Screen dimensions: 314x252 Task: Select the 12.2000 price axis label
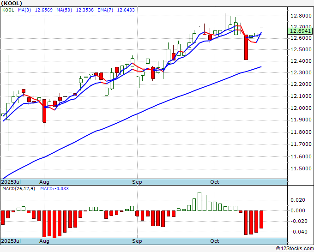pyautogui.click(x=301, y=84)
